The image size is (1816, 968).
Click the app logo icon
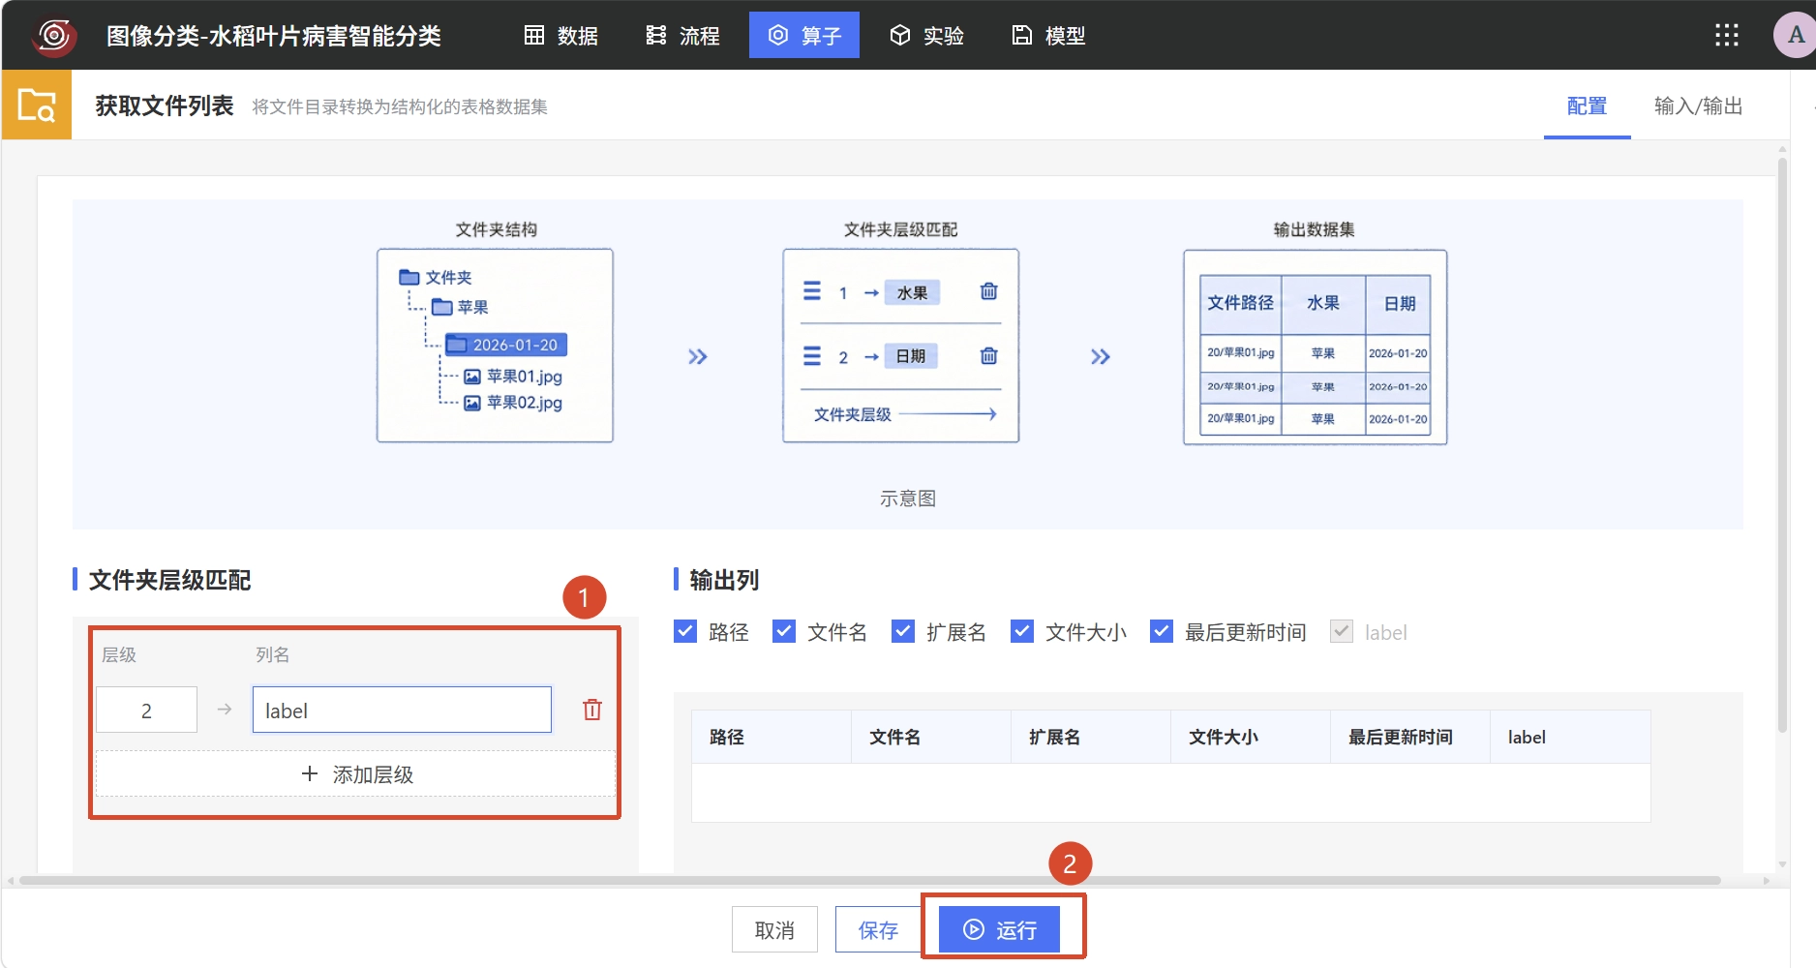click(x=54, y=36)
